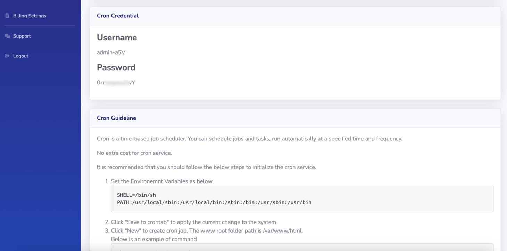Click the 'It is recommended' instruction sentence
This screenshot has height=251, width=507.
tap(207, 167)
